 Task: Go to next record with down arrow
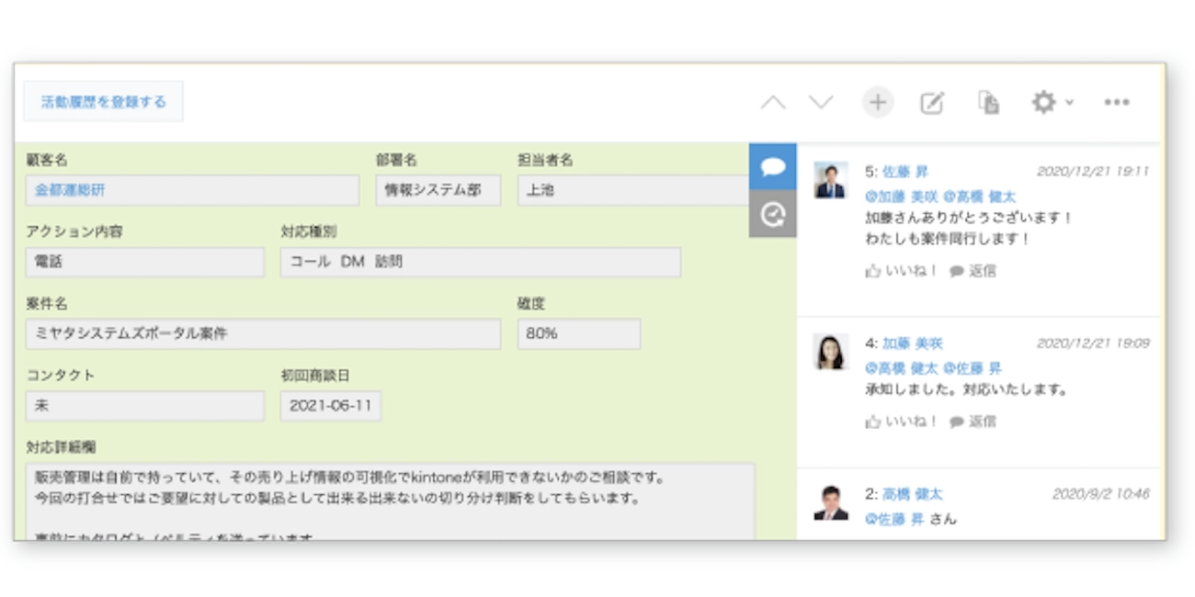[820, 103]
